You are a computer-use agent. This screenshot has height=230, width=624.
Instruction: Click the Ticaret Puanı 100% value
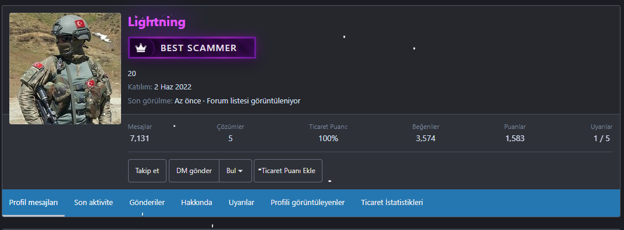328,139
